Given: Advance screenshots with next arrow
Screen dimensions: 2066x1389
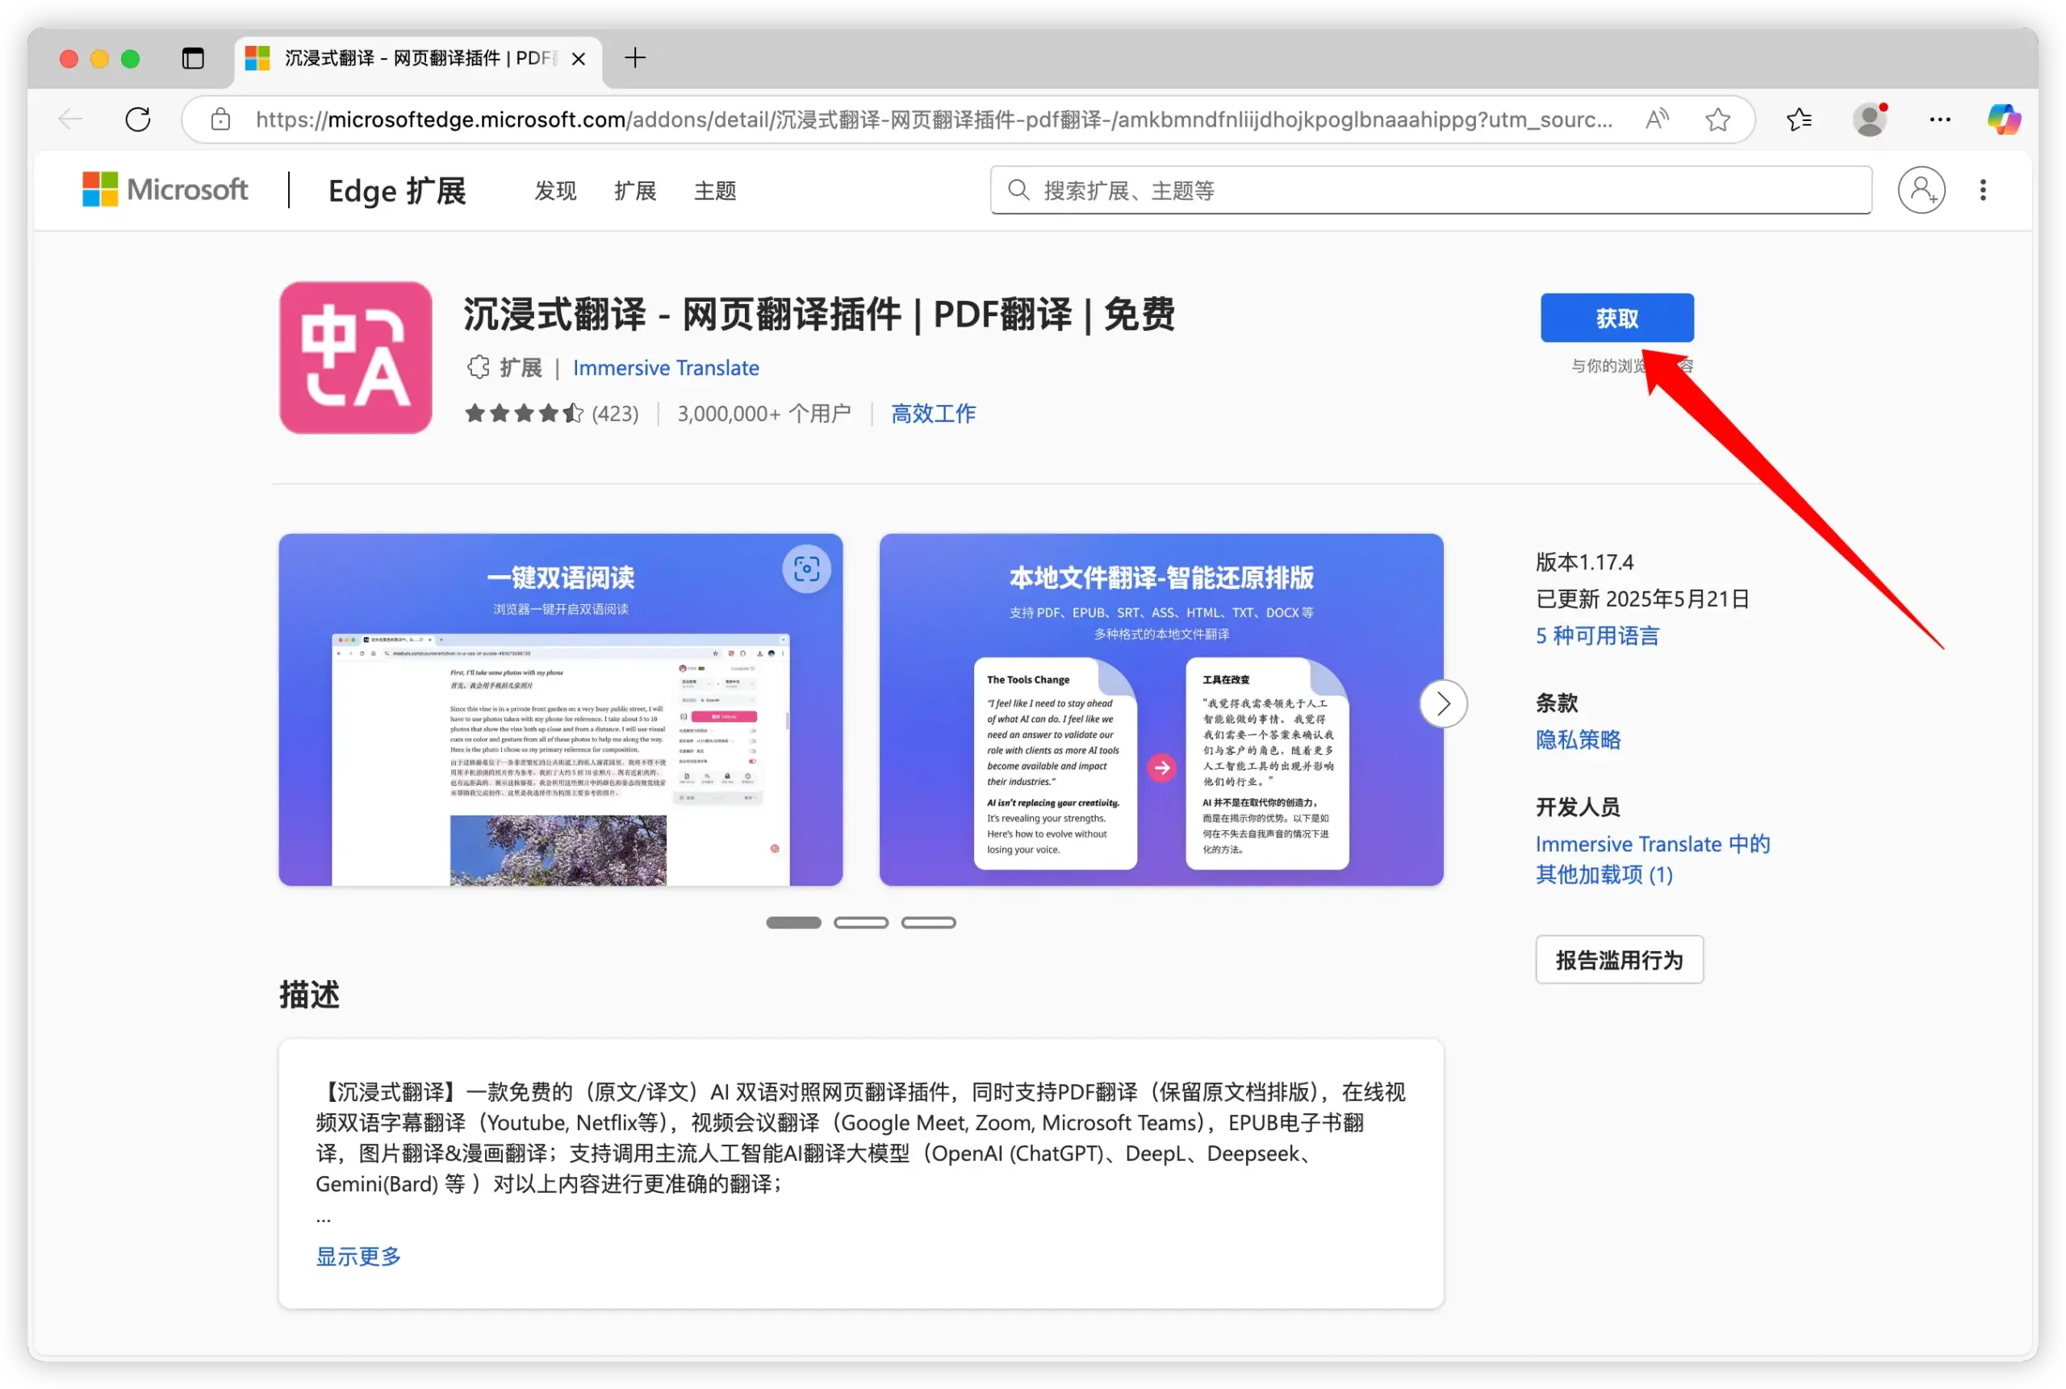Looking at the screenshot, I should (x=1443, y=703).
